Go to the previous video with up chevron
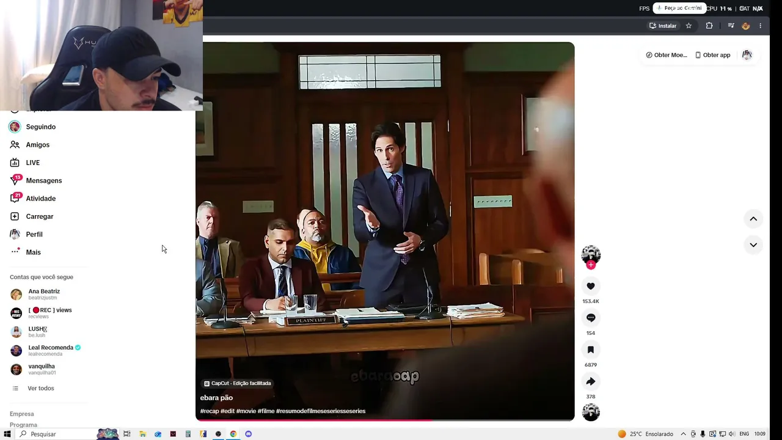Viewport: 782px width, 440px height. (753, 219)
